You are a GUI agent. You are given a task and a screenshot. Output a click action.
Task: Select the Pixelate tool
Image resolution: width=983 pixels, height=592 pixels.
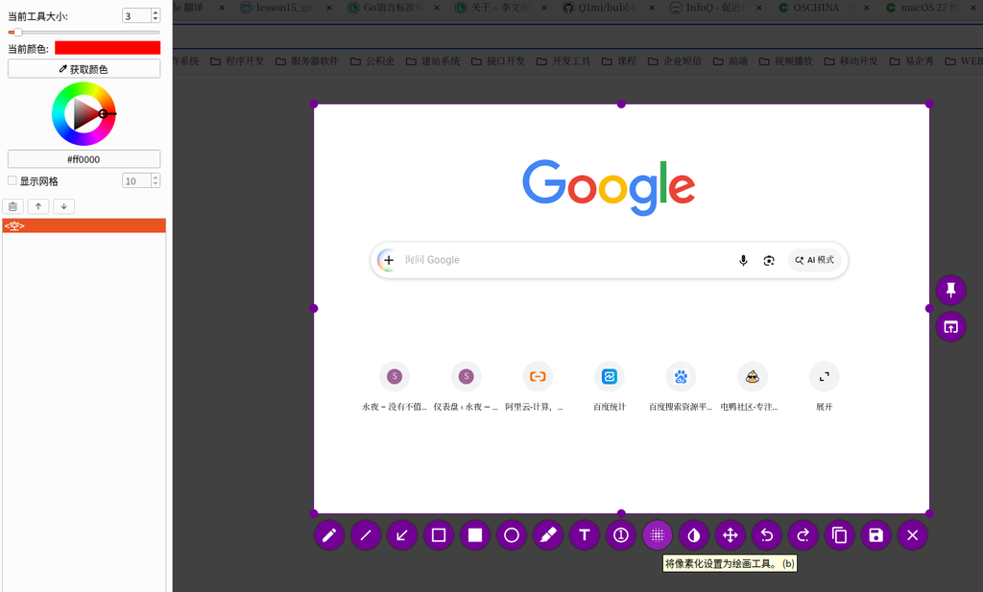click(x=657, y=535)
